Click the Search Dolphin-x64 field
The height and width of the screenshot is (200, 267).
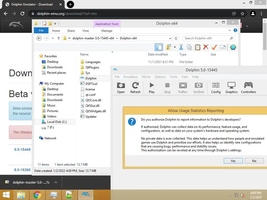pyautogui.click(x=209, y=38)
